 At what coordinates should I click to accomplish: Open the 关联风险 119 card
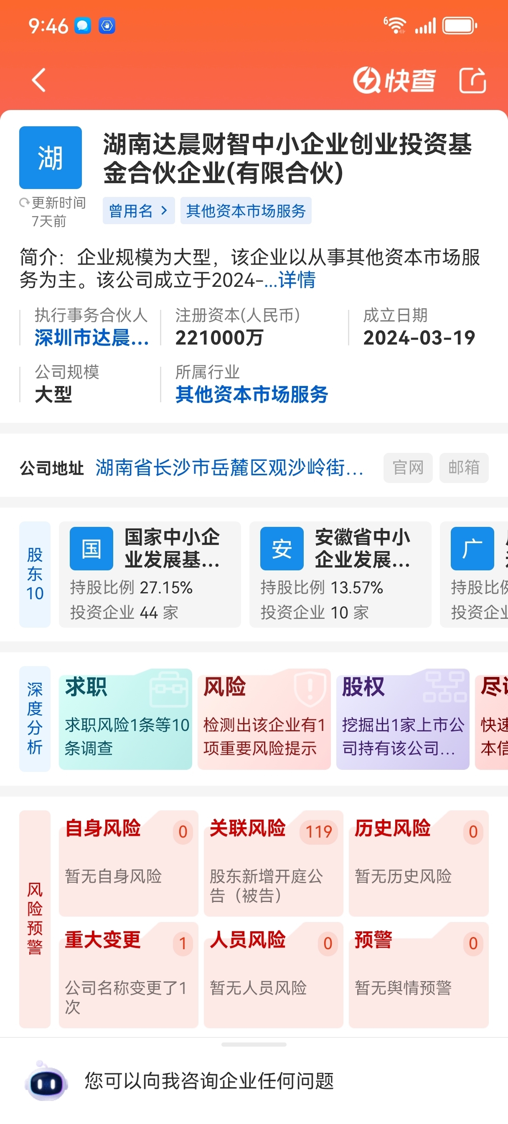[x=273, y=863]
